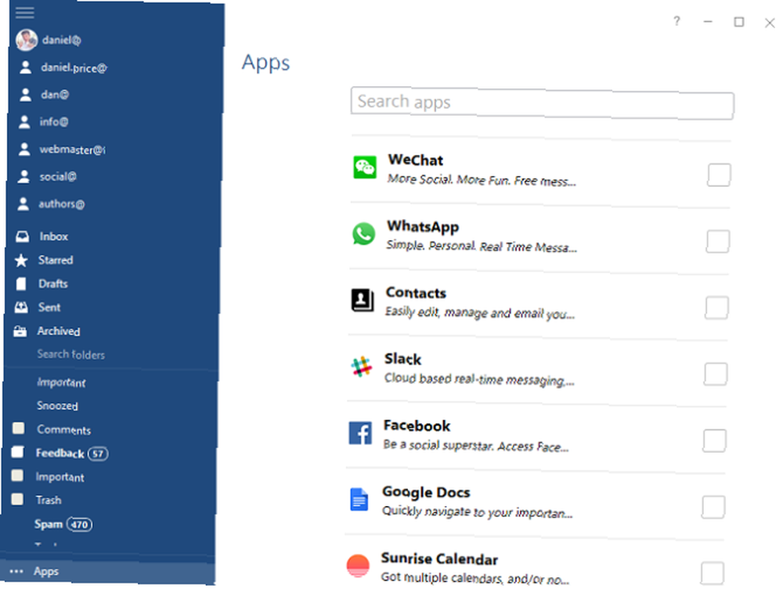783x596 pixels.
Task: Click the Drafts page icon
Action: 21,284
